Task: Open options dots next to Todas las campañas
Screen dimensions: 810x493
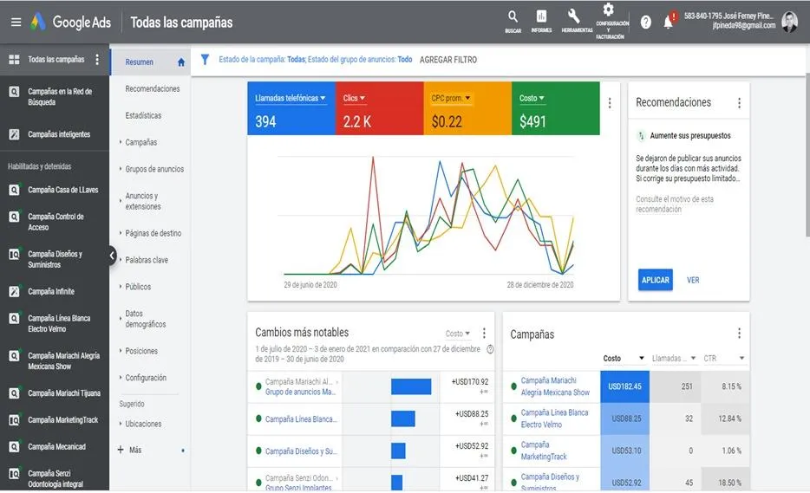Action: tap(97, 60)
